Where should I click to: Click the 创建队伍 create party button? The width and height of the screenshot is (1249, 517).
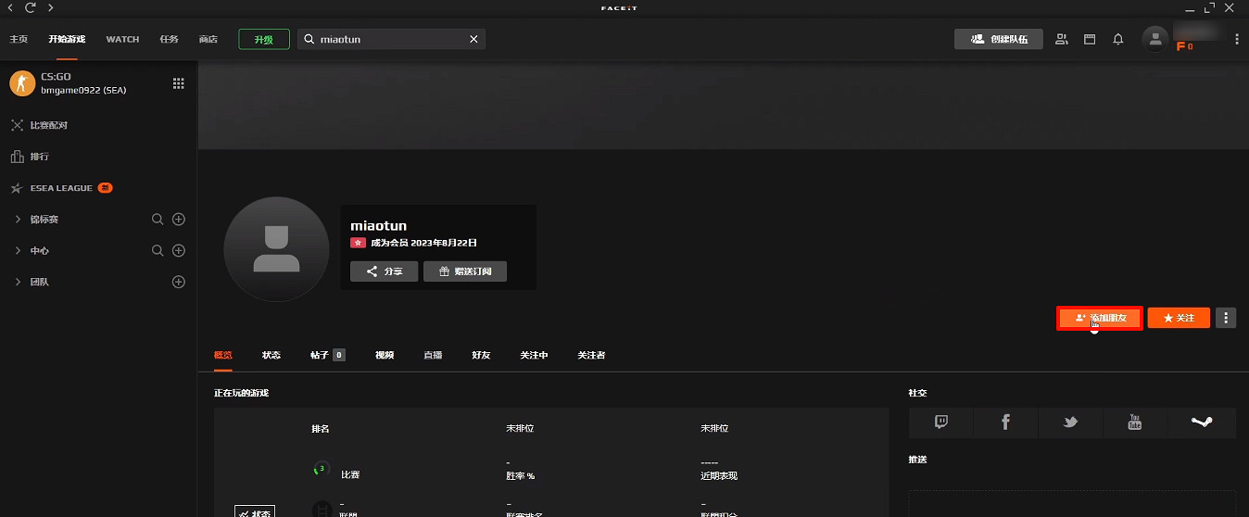click(999, 39)
